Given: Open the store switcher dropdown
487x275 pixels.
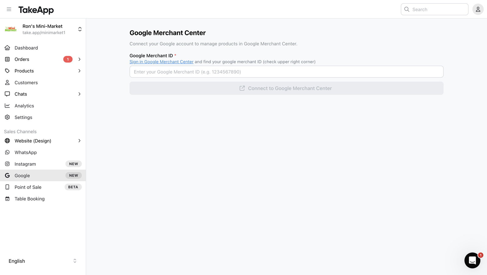Looking at the screenshot, I should 80,29.
